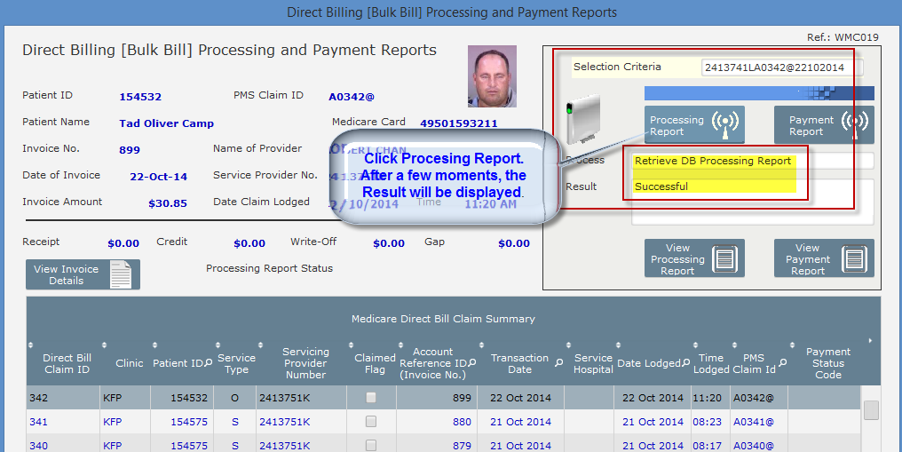Click invoice number 879 cell
This screenshot has height=452, width=902.
click(462, 446)
